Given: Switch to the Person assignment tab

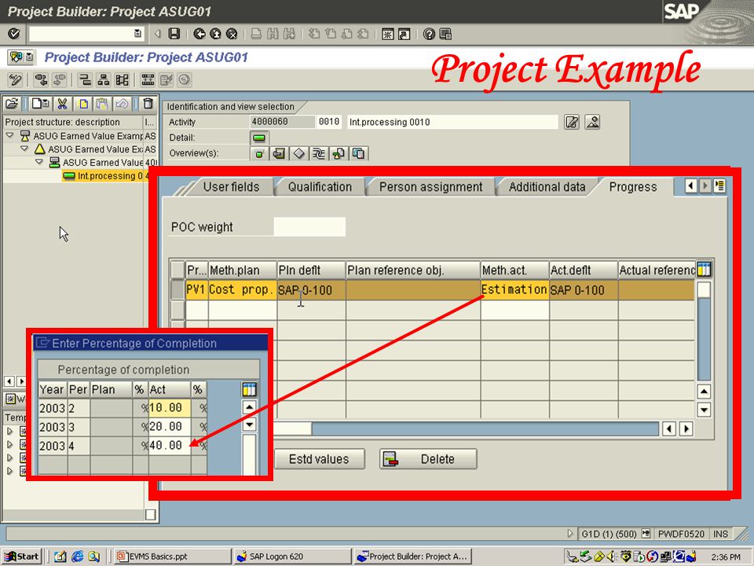Looking at the screenshot, I should [430, 187].
